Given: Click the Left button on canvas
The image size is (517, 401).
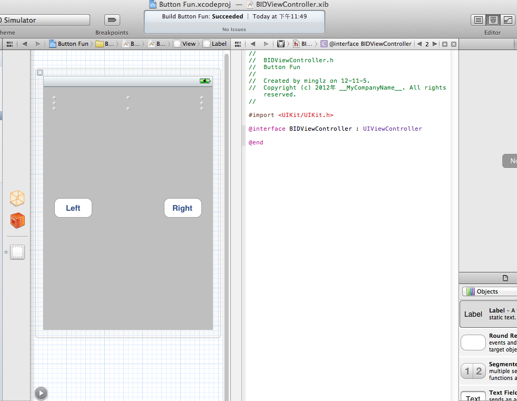Looking at the screenshot, I should coord(73,208).
